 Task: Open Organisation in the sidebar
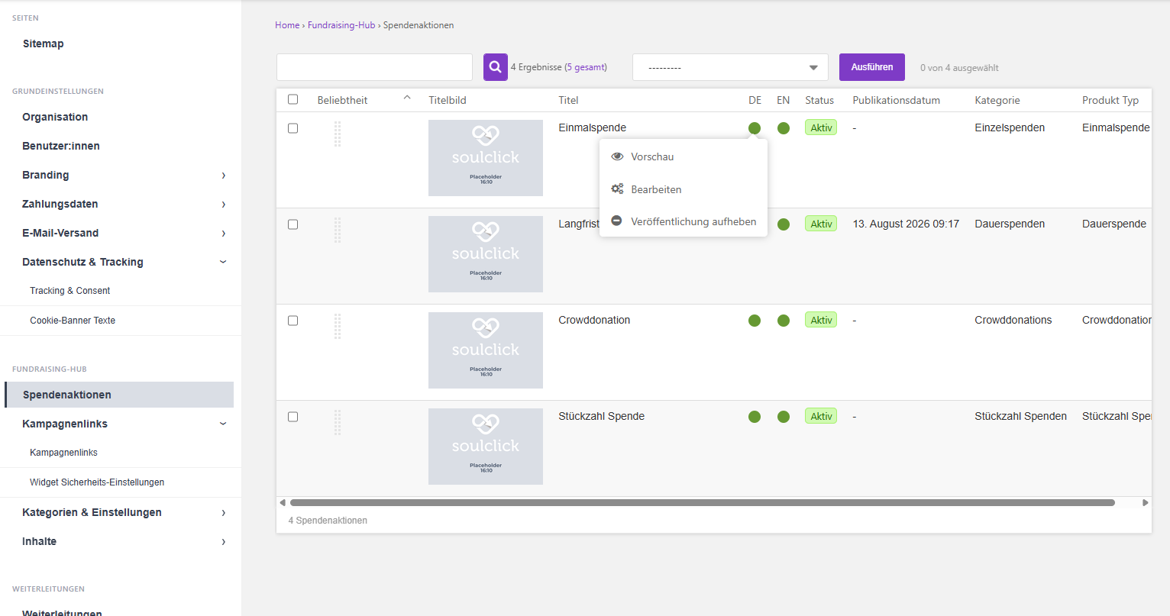[x=55, y=117]
